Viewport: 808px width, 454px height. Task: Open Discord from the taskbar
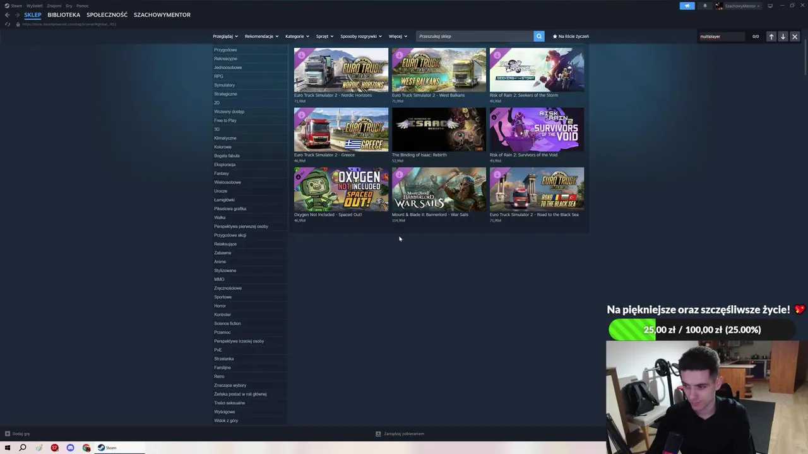[70, 448]
